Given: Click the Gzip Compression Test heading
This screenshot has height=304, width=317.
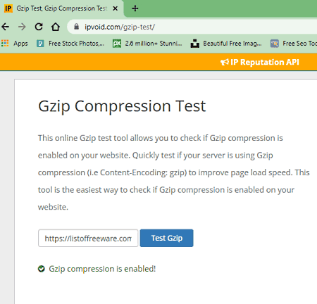Looking at the screenshot, I should click(x=122, y=106).
